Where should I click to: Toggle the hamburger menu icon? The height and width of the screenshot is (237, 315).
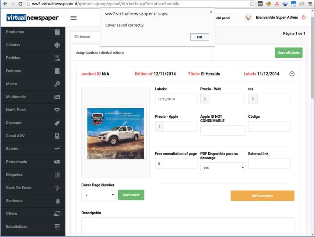pos(73,18)
